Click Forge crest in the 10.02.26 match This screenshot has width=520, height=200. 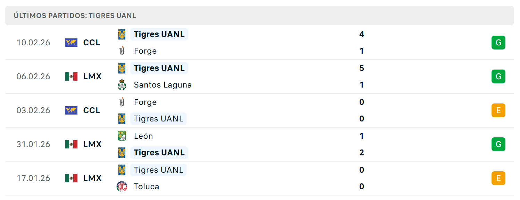(122, 51)
